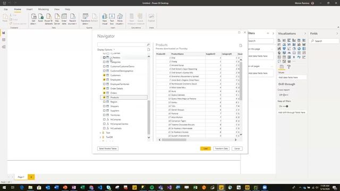The height and width of the screenshot is (191, 340).
Task: Switch to the Modeling ribbon tab
Action: [44, 10]
